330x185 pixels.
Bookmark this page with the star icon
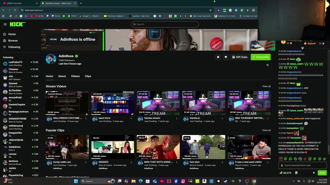point(210,10)
